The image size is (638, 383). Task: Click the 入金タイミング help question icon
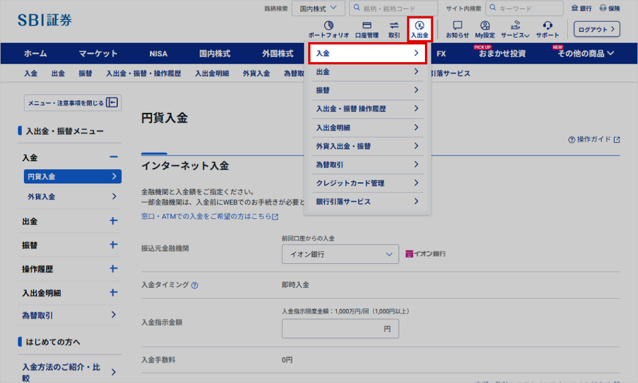tap(195, 285)
